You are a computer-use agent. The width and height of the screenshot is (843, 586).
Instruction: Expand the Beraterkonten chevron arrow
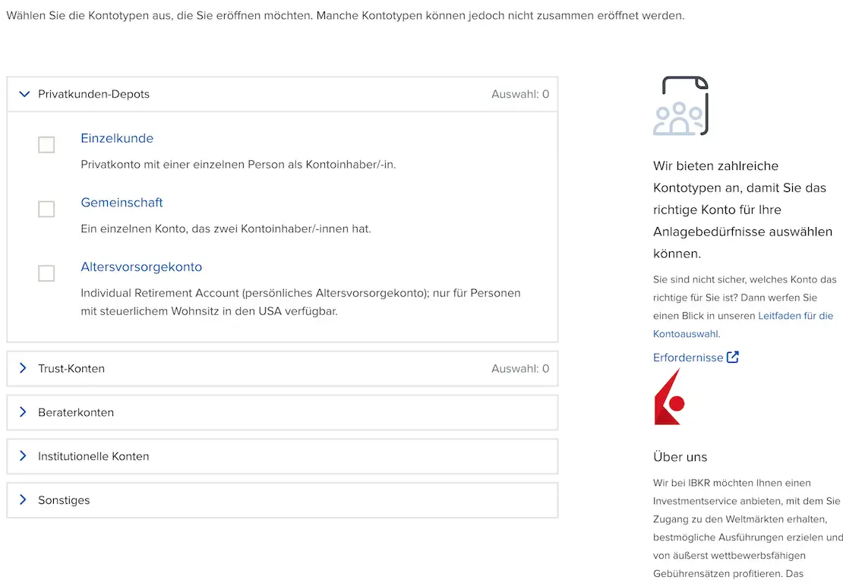[23, 412]
